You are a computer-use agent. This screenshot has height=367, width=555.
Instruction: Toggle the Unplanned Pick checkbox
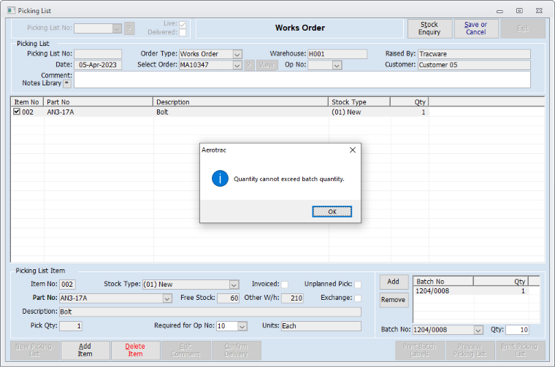click(358, 285)
